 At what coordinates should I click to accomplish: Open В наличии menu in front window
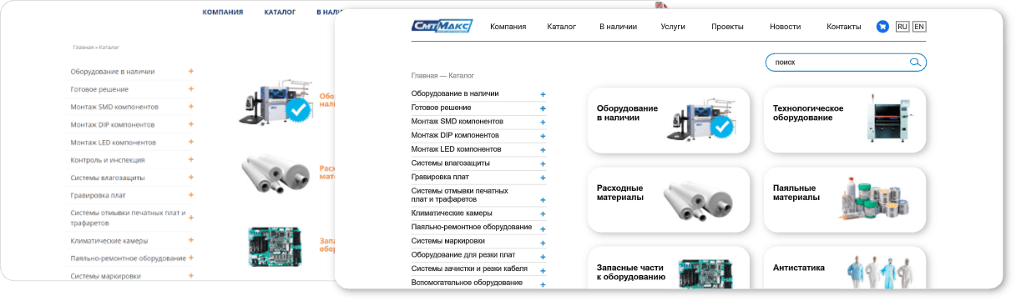(619, 27)
